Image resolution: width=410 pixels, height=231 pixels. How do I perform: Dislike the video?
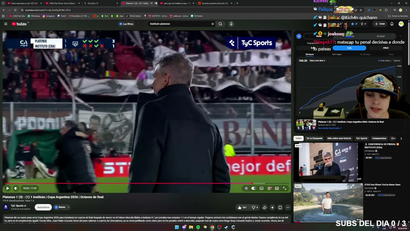pyautogui.click(x=255, y=208)
